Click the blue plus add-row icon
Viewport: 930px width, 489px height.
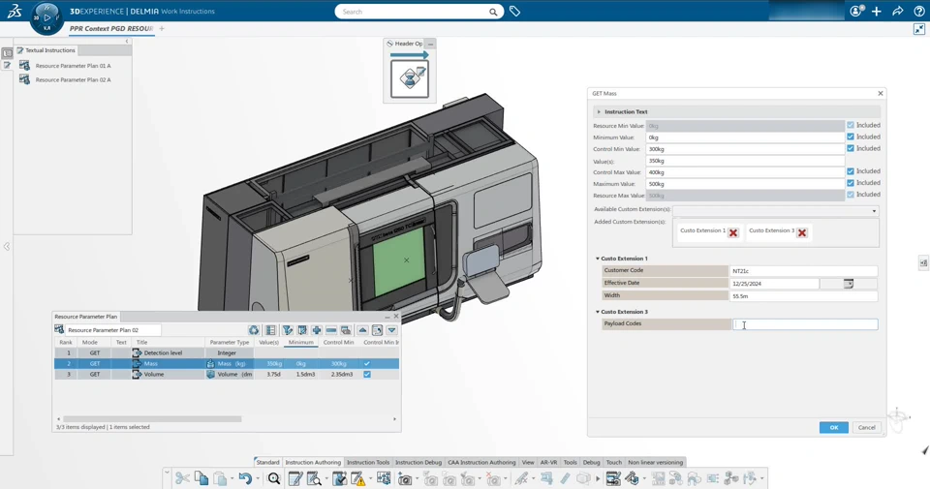click(x=317, y=330)
